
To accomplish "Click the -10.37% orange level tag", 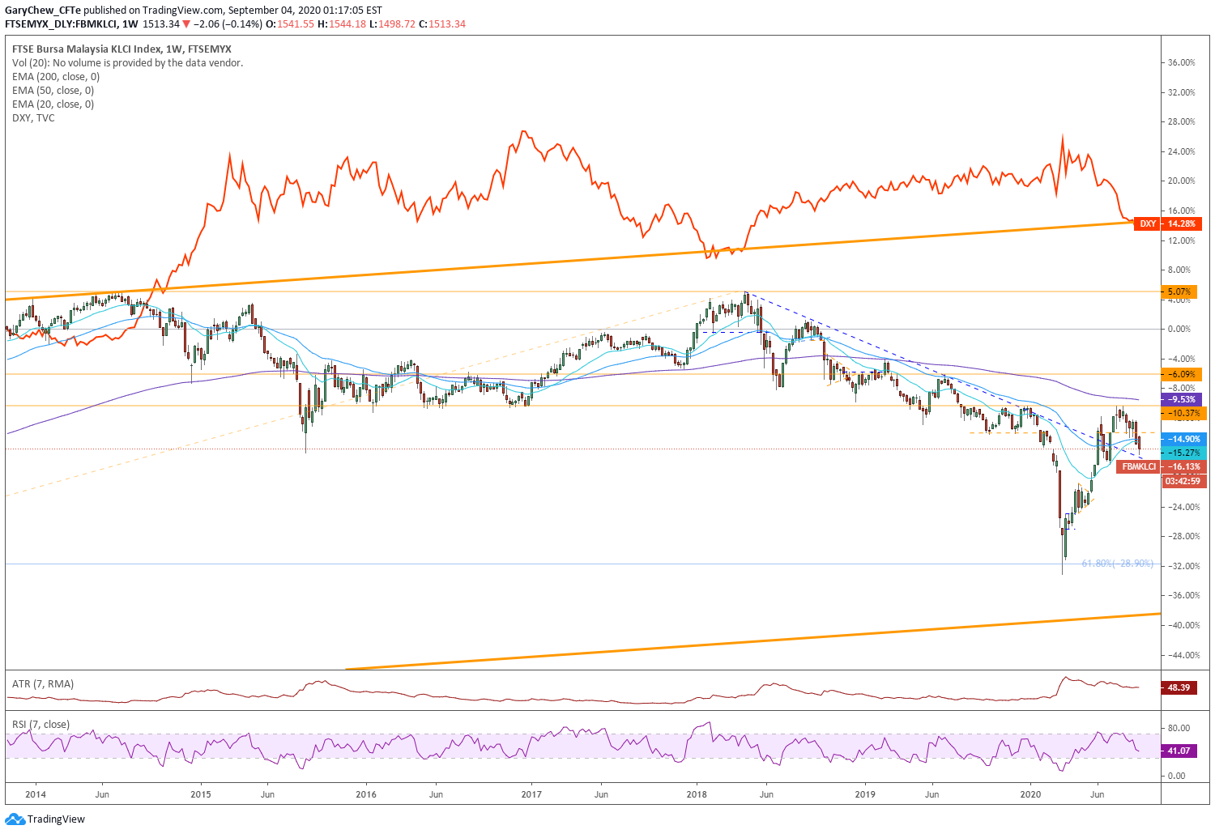I will click(1183, 413).
